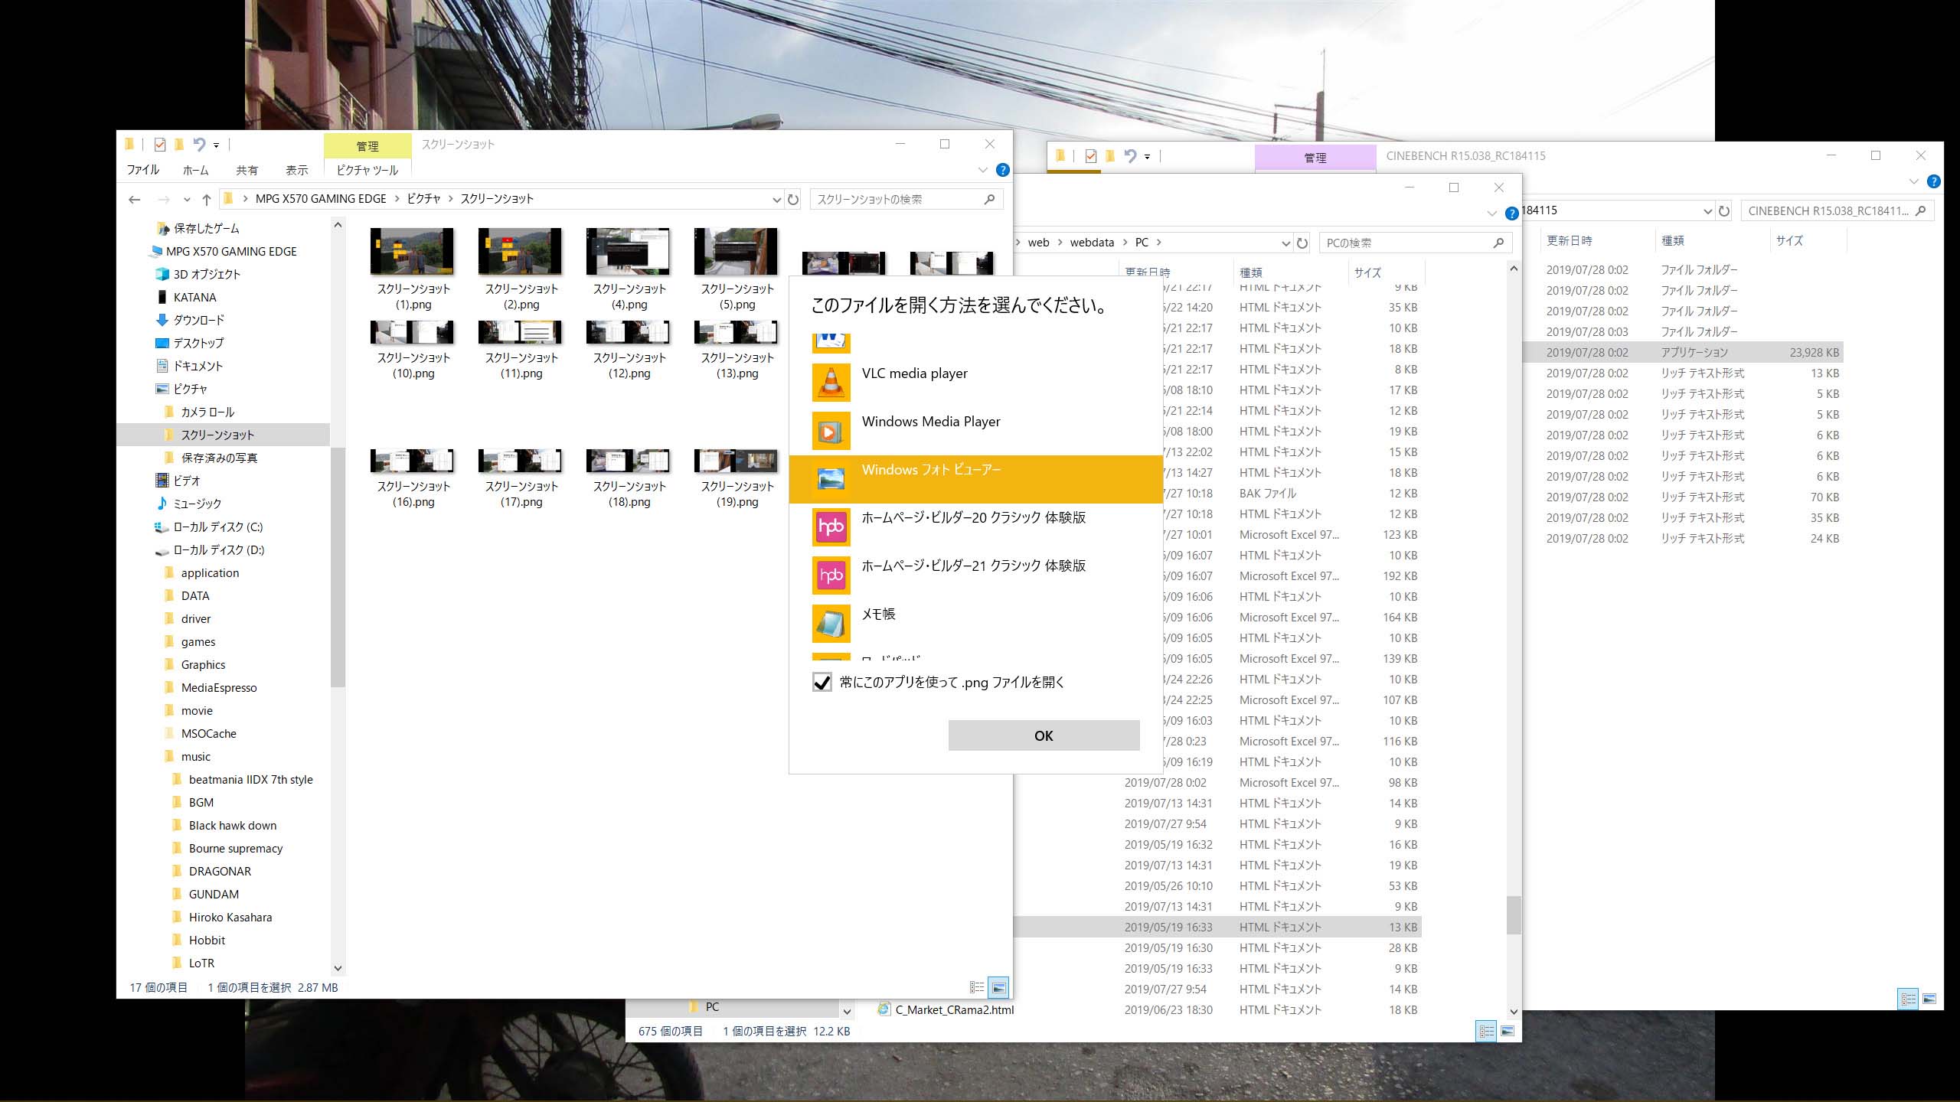Open the MediaEspresso folder in tree
This screenshot has width=1960, height=1102.
219,687
